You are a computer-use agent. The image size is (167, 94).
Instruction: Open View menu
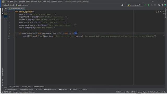point(16,2)
